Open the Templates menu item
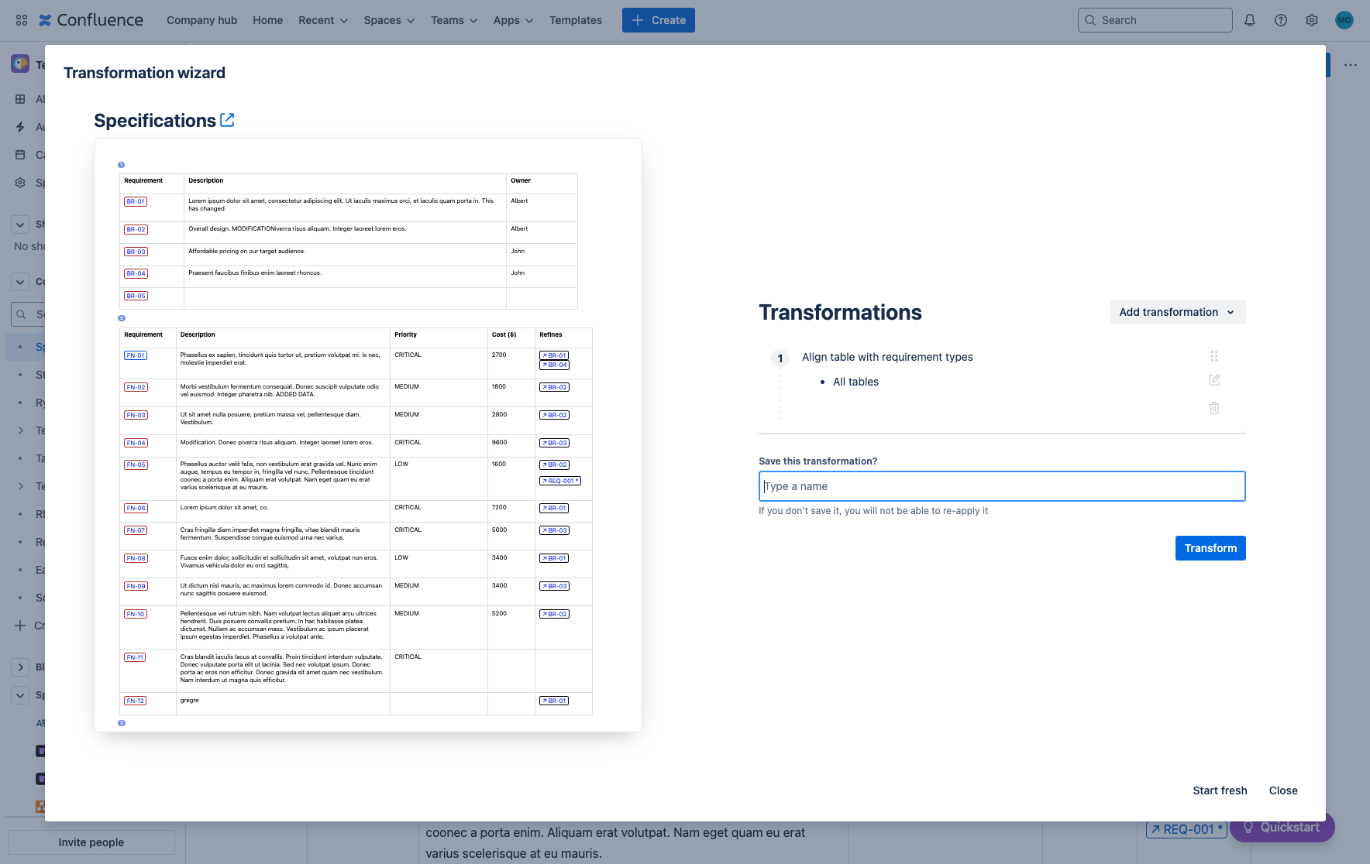The image size is (1370, 864). 575,20
